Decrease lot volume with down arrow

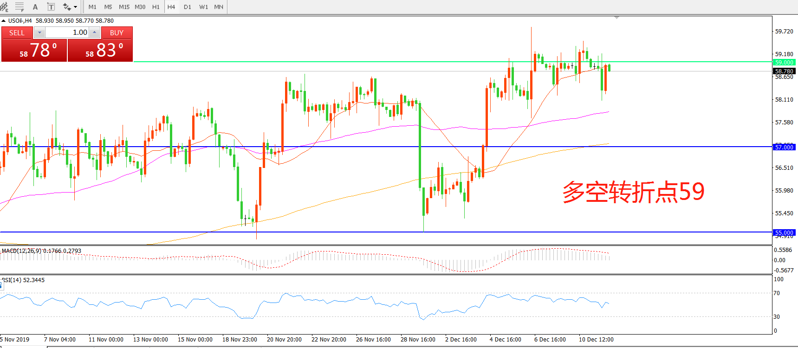click(39, 32)
